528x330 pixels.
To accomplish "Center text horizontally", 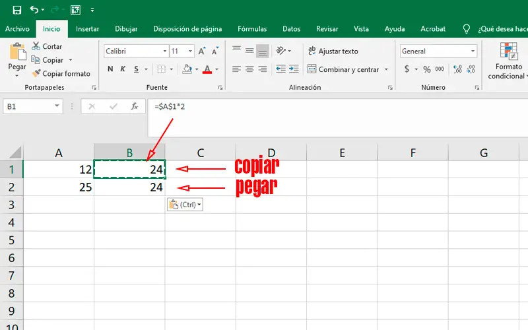I will click(x=249, y=69).
